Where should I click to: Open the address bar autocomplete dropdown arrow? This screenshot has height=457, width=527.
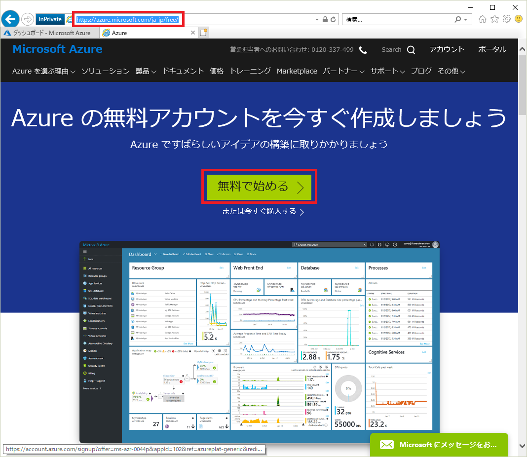coord(317,19)
